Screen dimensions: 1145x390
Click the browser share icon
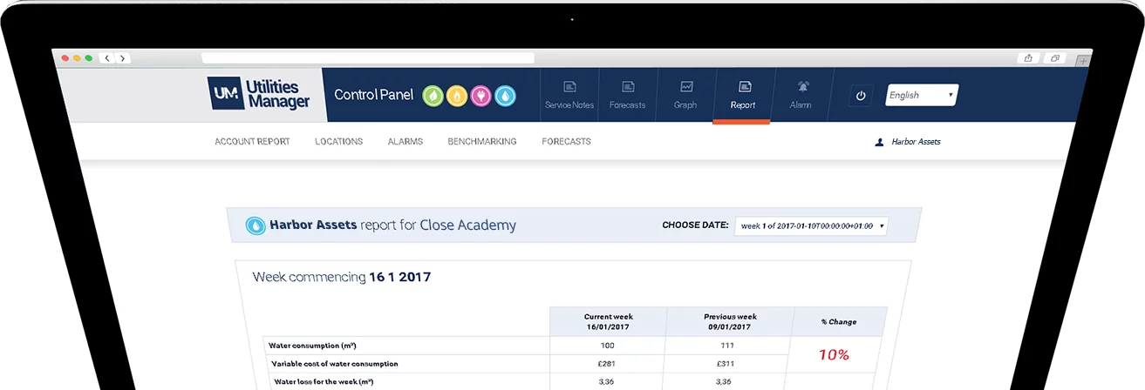1028,58
